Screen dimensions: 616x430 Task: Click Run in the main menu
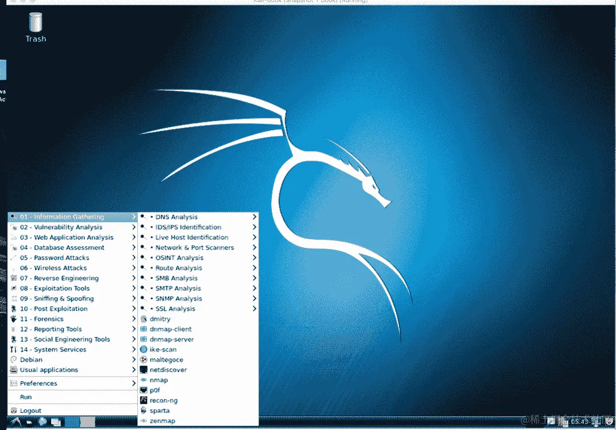click(x=72, y=397)
